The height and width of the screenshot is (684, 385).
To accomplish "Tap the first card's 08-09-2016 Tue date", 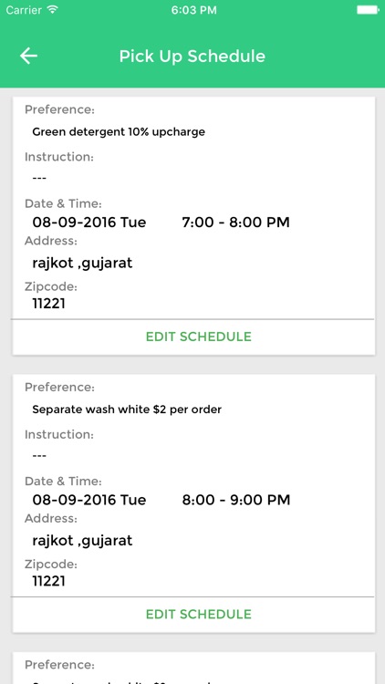I will pyautogui.click(x=89, y=223).
